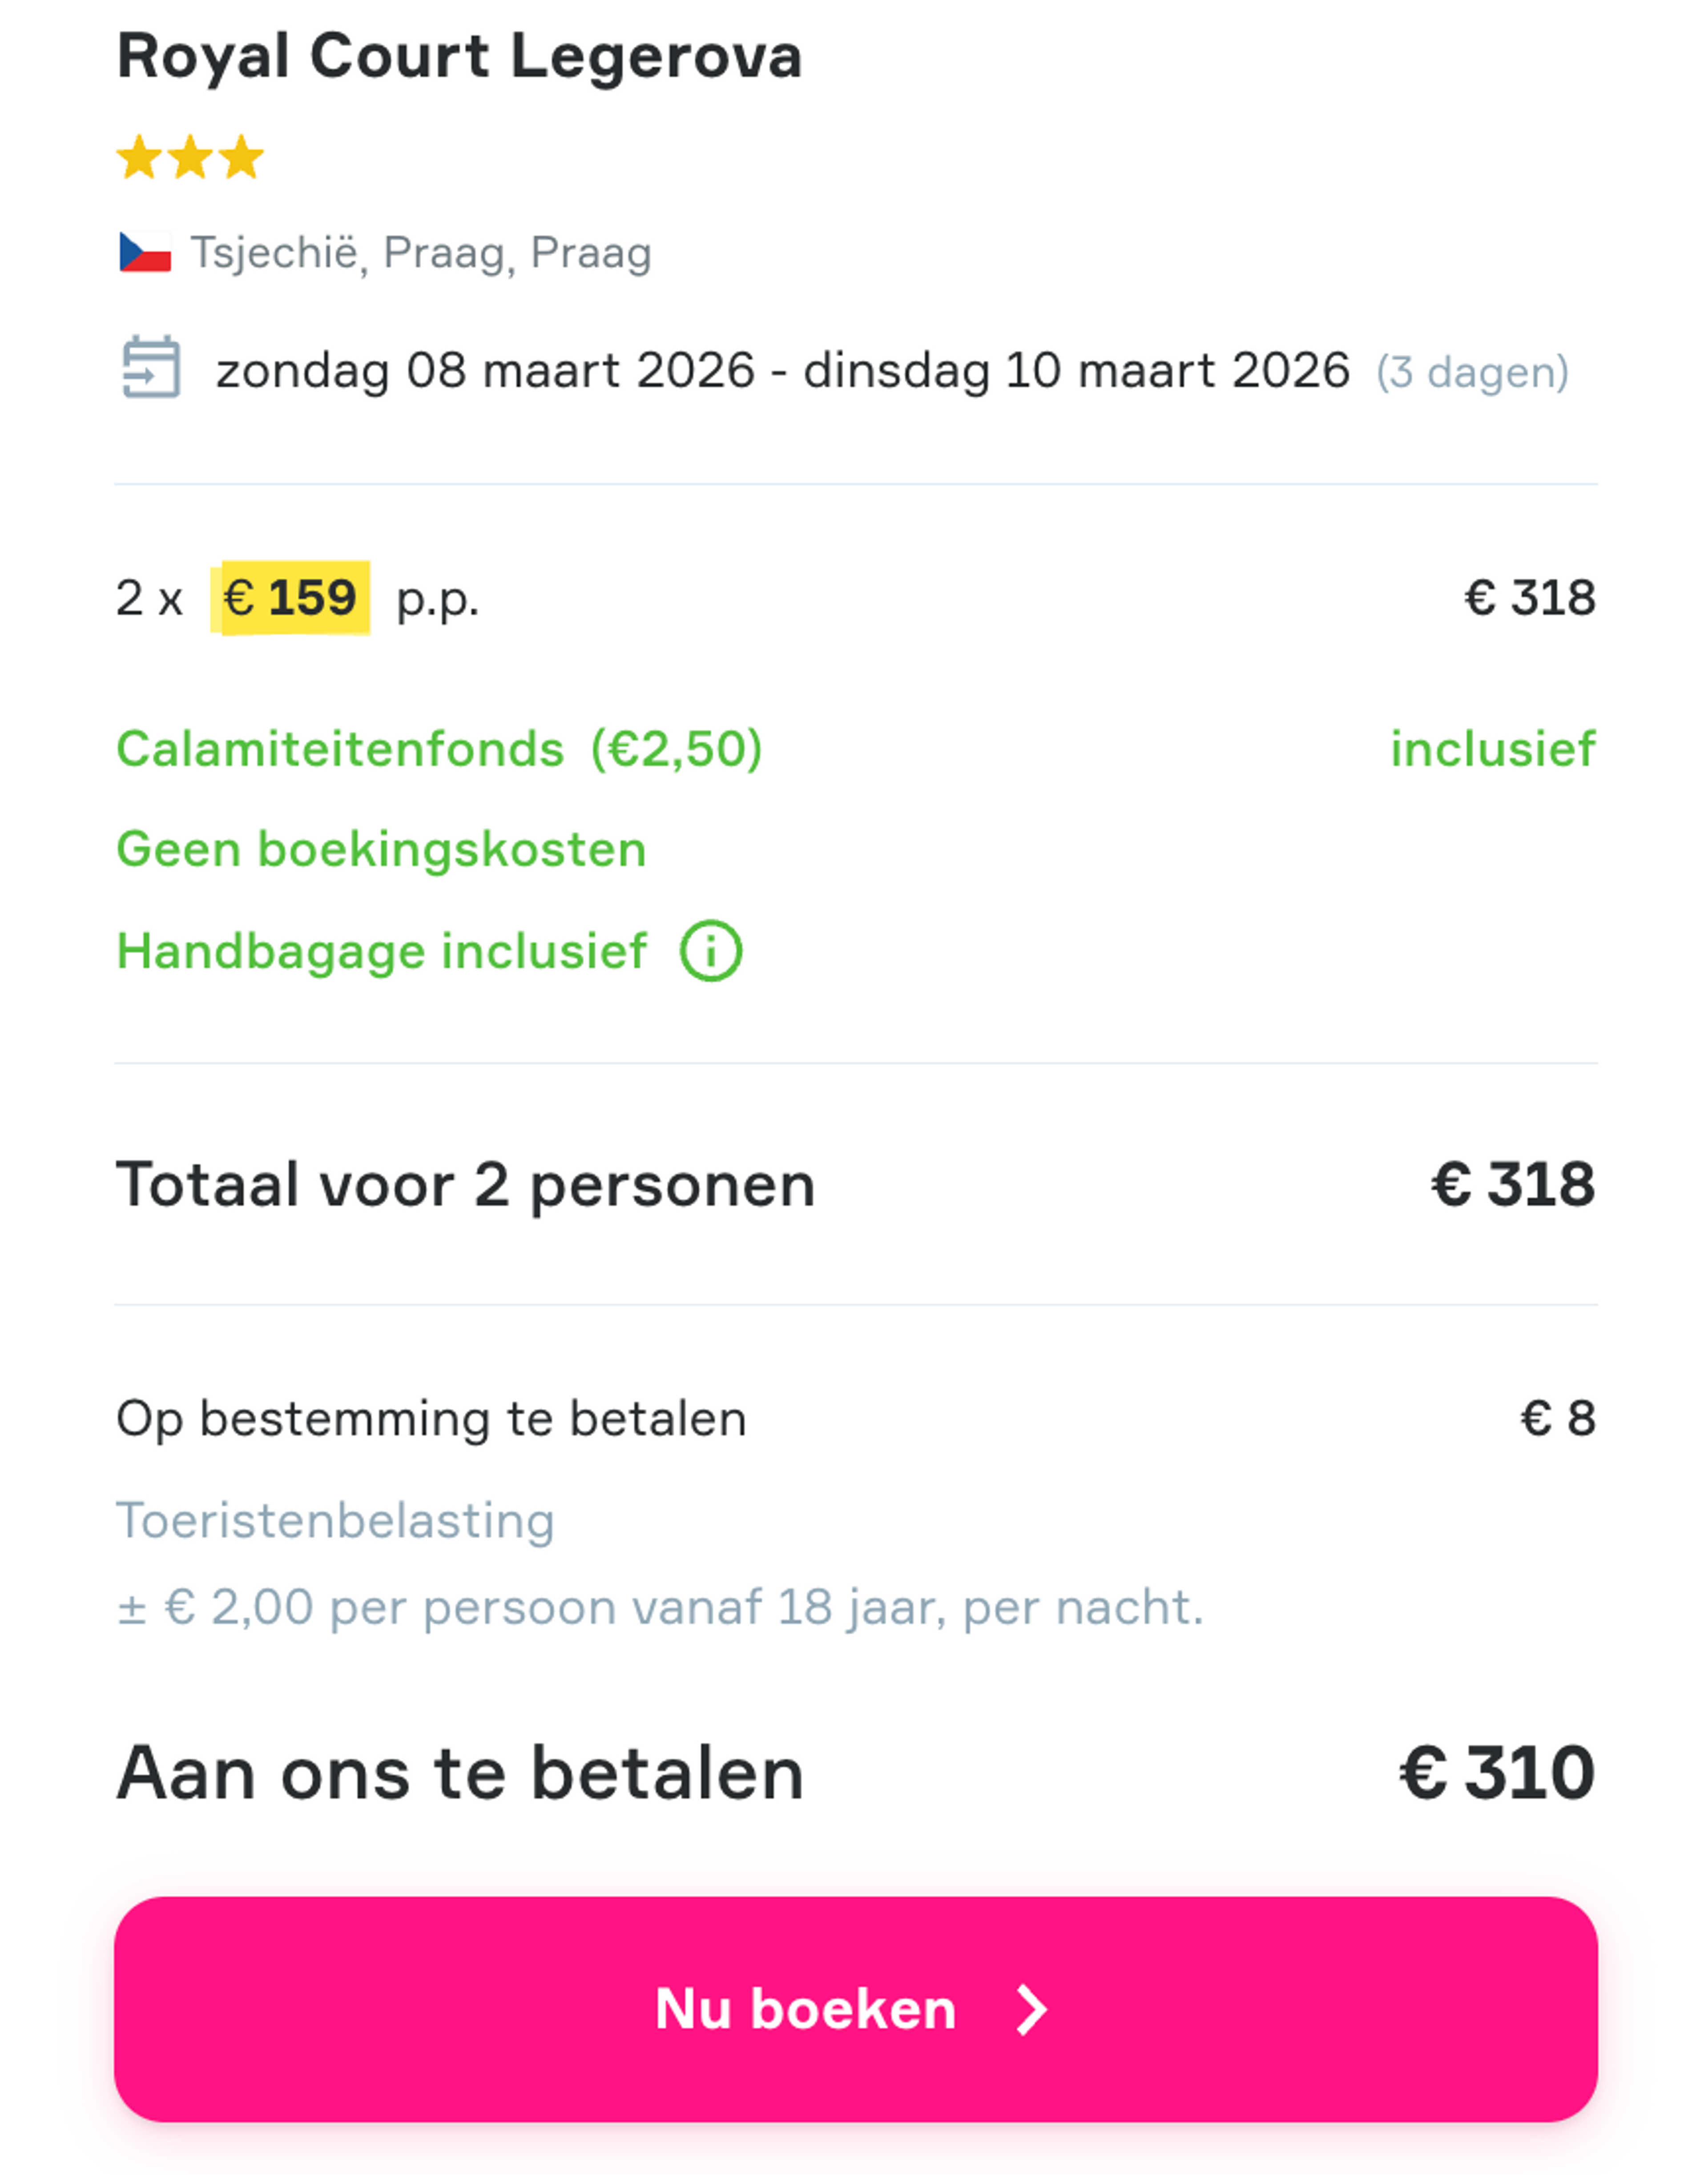Click the Czech flag icon
Image resolution: width=1708 pixels, height=2175 pixels.
coord(145,252)
